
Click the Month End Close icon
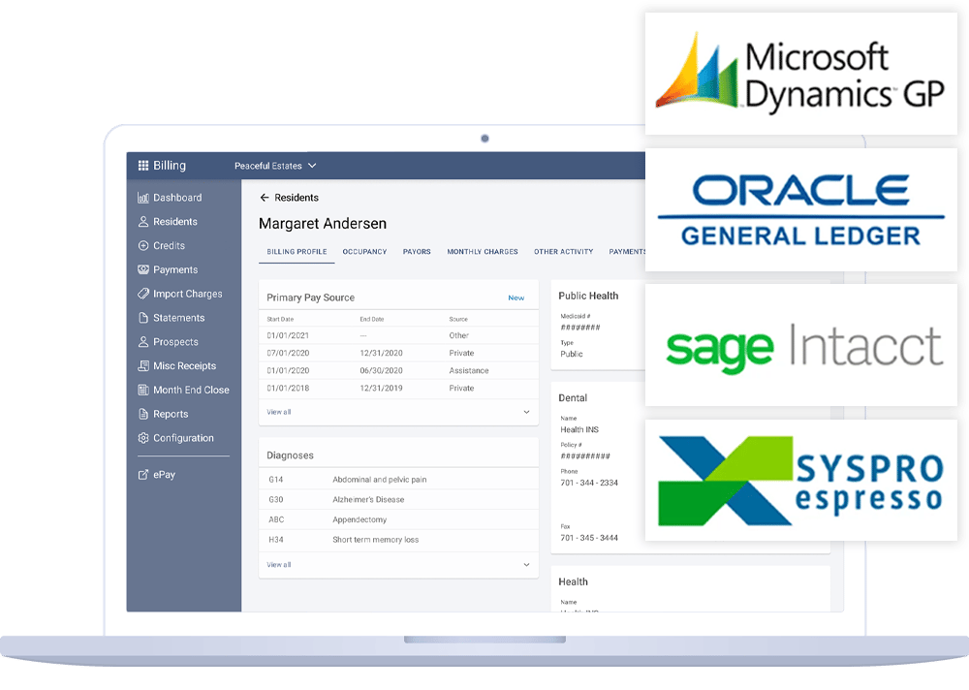pyautogui.click(x=143, y=391)
